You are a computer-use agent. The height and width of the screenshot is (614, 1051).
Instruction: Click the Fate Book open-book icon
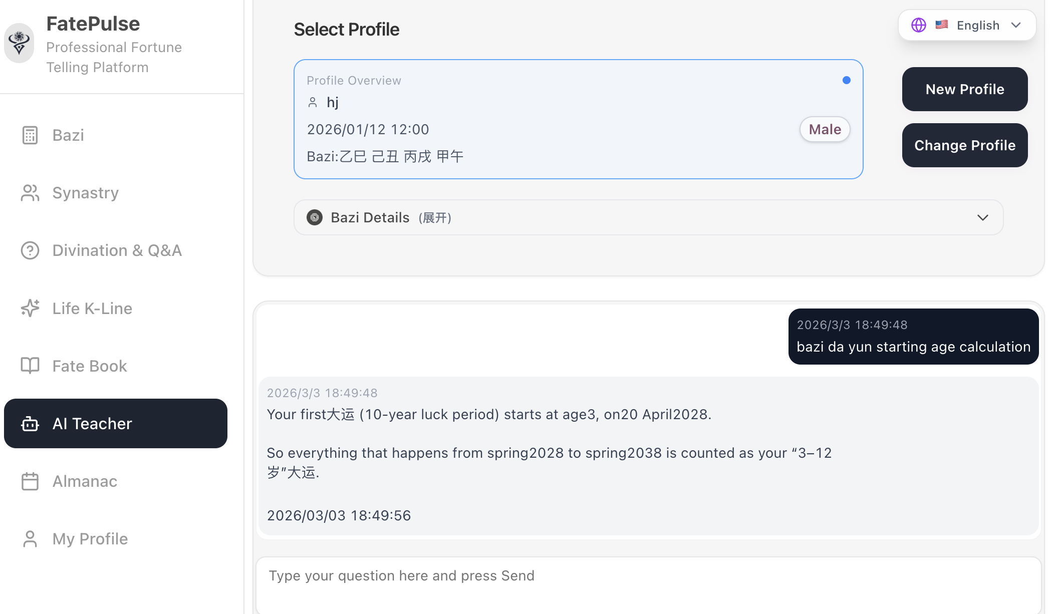pyautogui.click(x=30, y=366)
